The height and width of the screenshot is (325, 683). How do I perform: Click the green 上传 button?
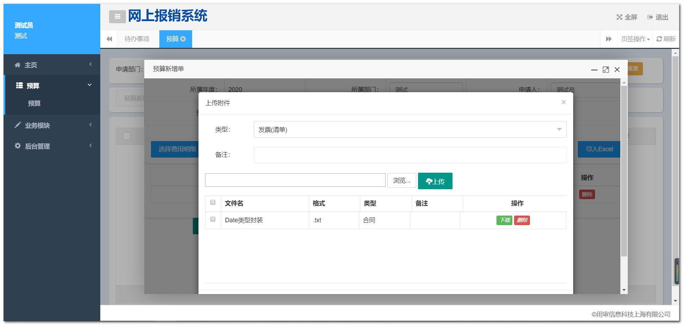[x=435, y=181]
